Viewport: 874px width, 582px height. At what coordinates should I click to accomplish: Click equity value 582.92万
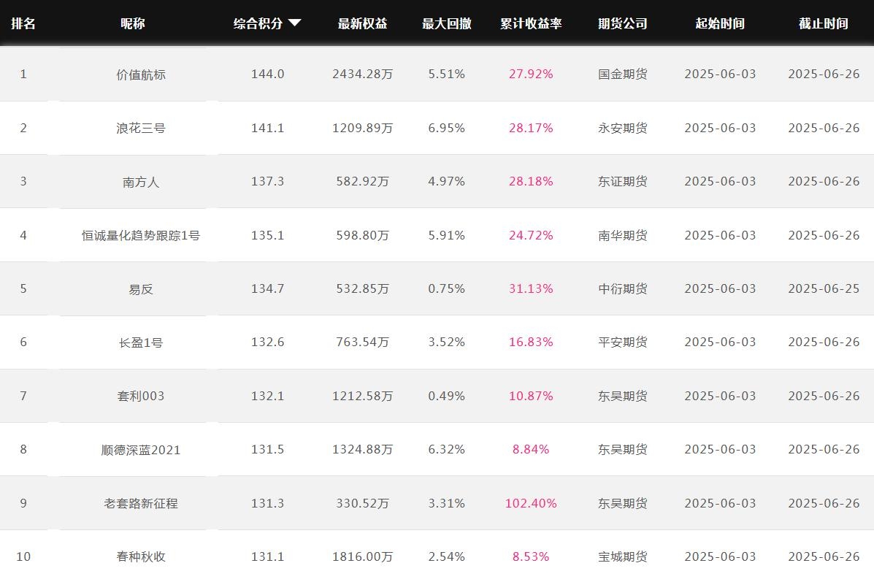[x=362, y=182]
